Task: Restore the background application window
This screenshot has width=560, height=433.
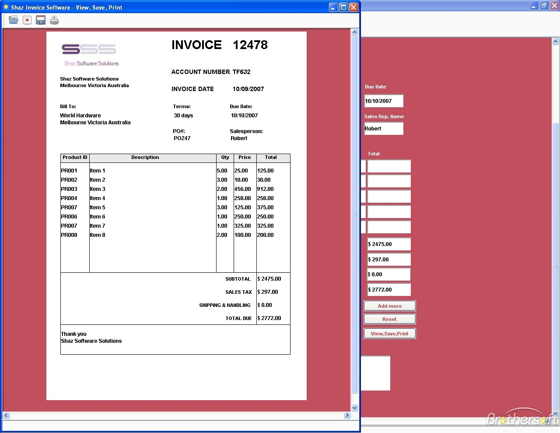Action: tap(544, 6)
